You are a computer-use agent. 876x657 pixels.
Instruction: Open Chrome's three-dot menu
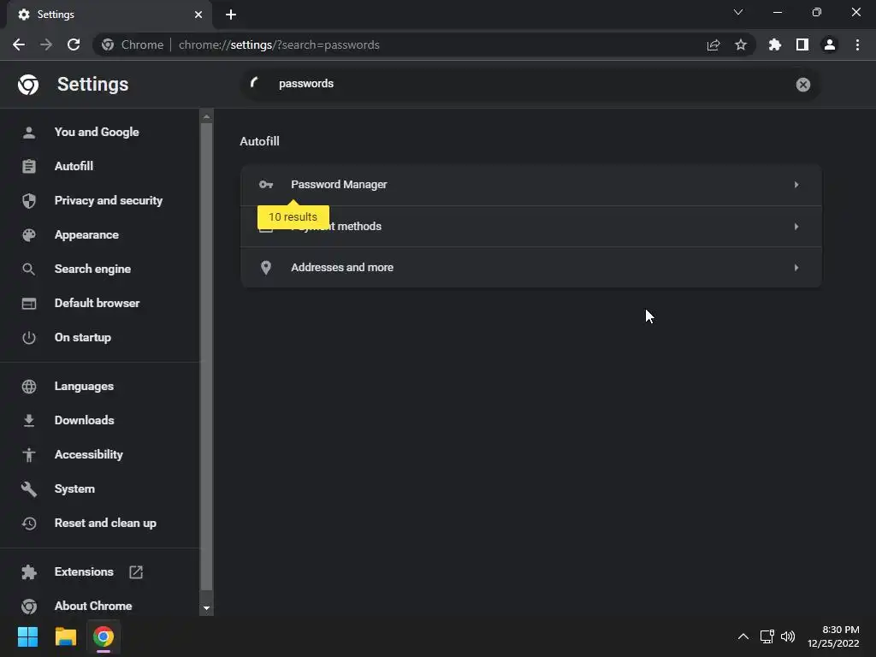[857, 44]
